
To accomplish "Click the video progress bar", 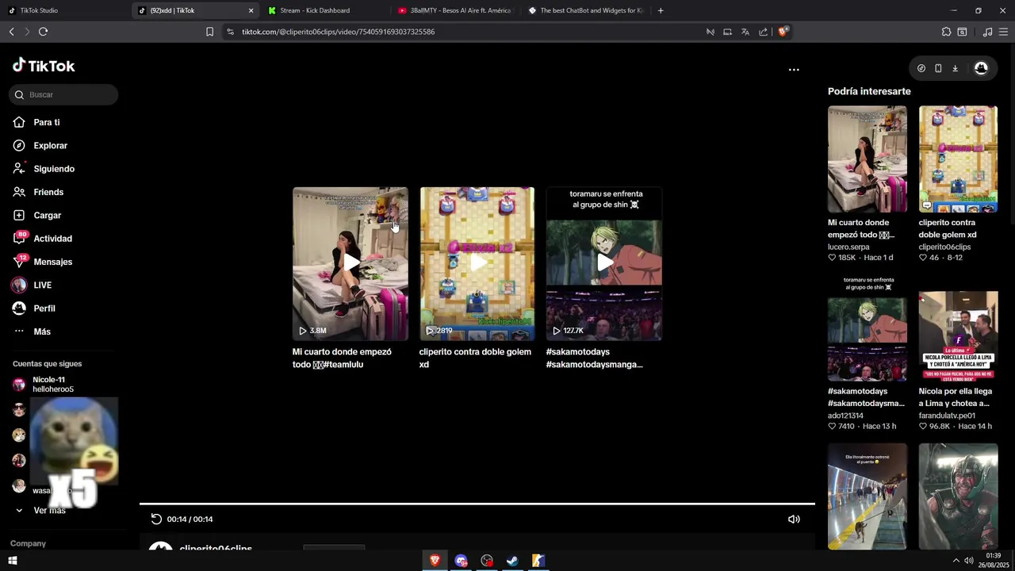I will click(477, 504).
